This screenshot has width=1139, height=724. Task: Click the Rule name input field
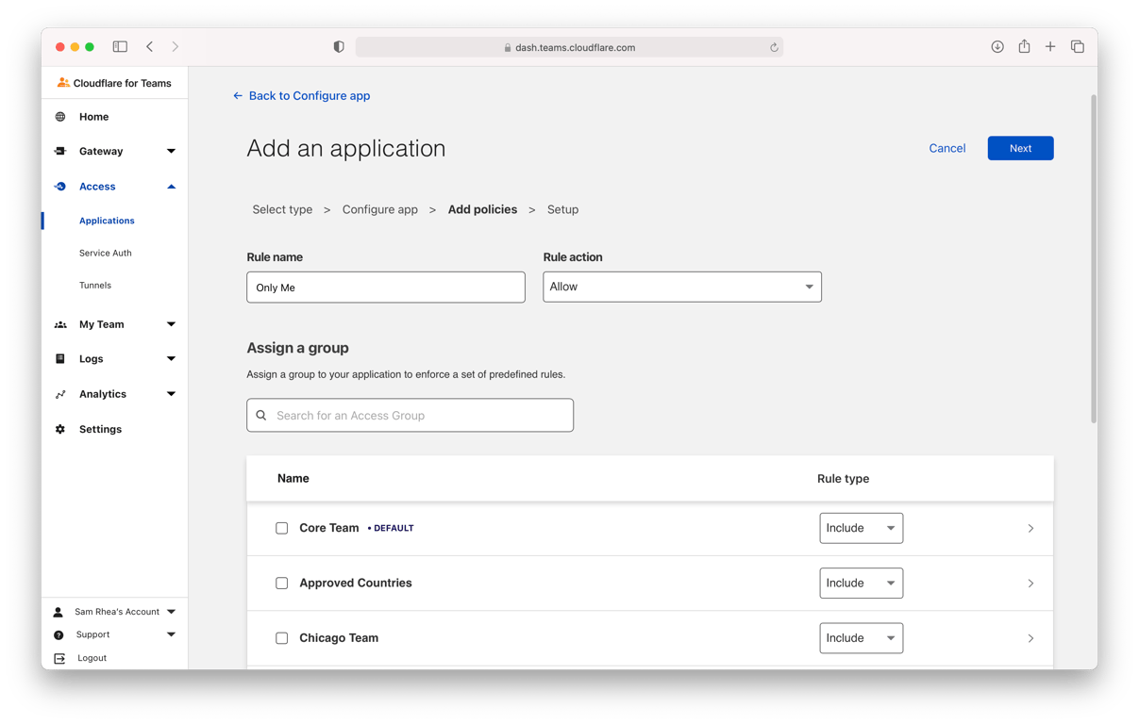386,288
